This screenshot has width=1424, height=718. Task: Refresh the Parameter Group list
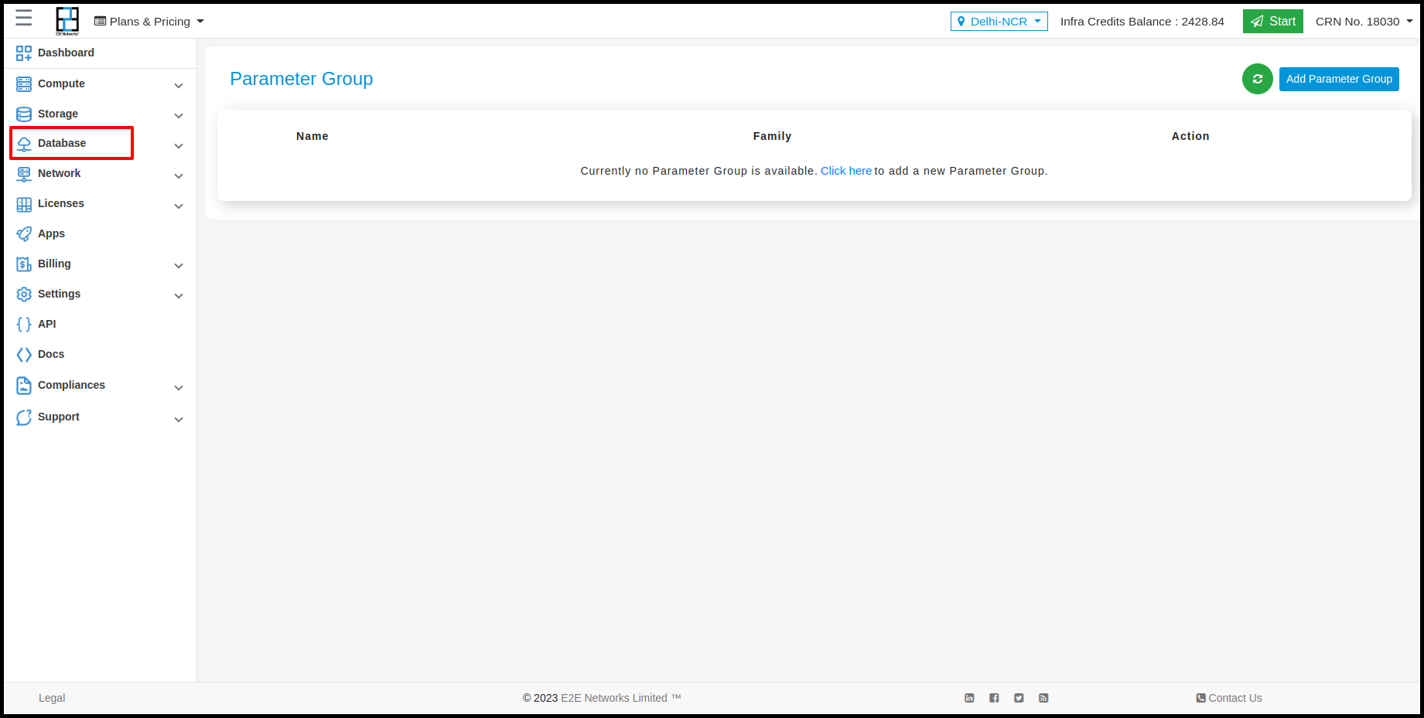1258,79
